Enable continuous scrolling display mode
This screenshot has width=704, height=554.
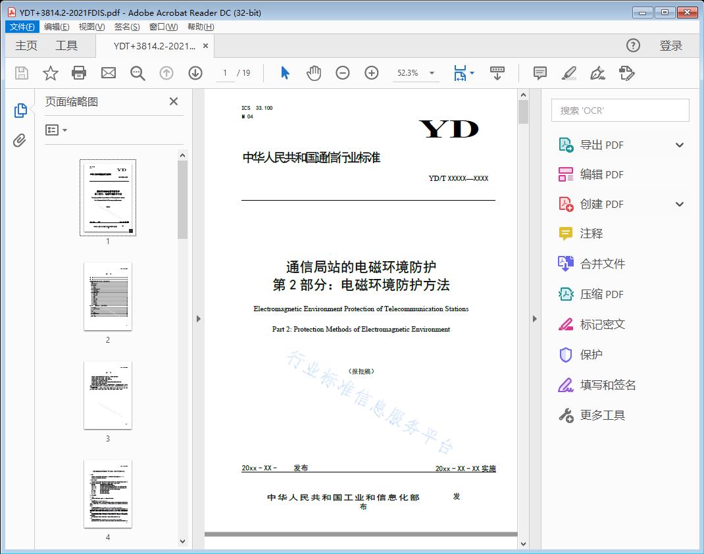click(x=497, y=73)
